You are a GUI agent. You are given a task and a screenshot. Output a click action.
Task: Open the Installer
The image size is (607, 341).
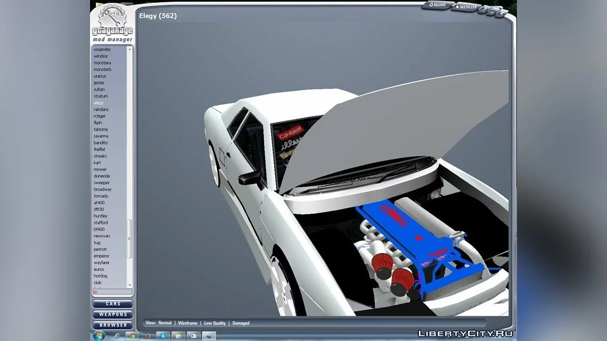[465, 7]
